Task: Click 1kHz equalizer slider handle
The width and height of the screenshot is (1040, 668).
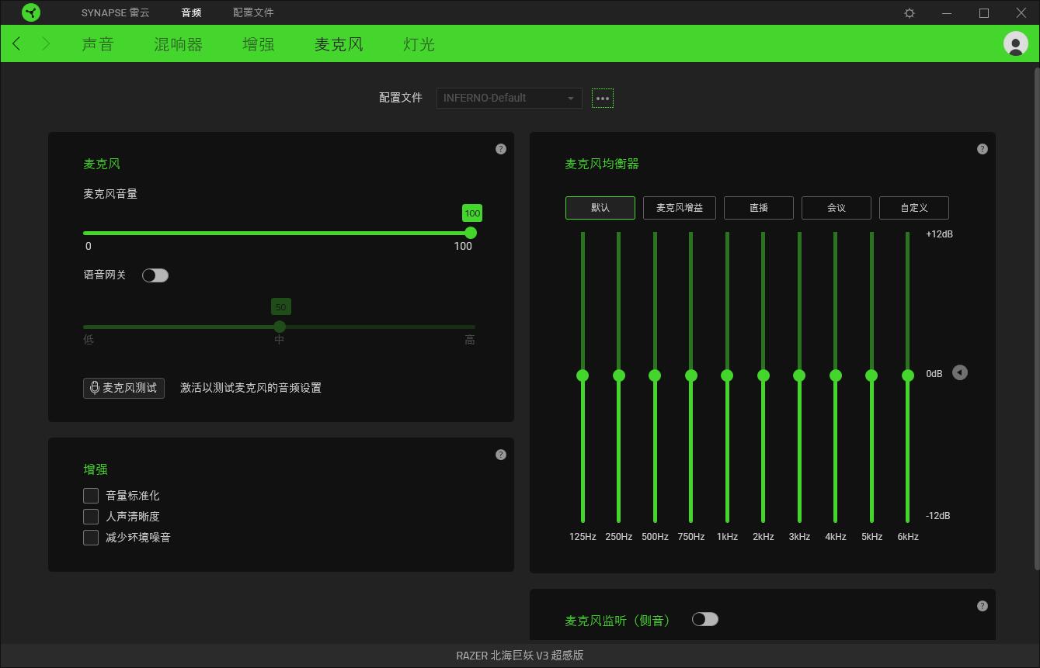Action: [x=727, y=376]
